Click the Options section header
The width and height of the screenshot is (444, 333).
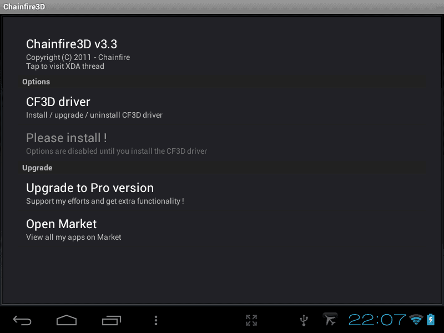[x=222, y=82]
